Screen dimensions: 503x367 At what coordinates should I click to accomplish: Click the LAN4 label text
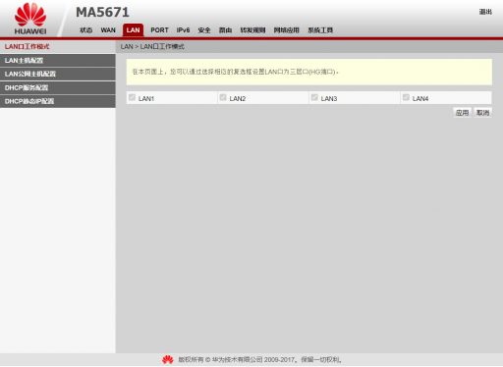(420, 98)
